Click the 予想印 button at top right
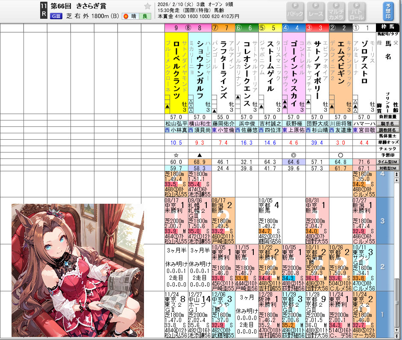Viewport: 402px width, 340px height. pos(388,11)
